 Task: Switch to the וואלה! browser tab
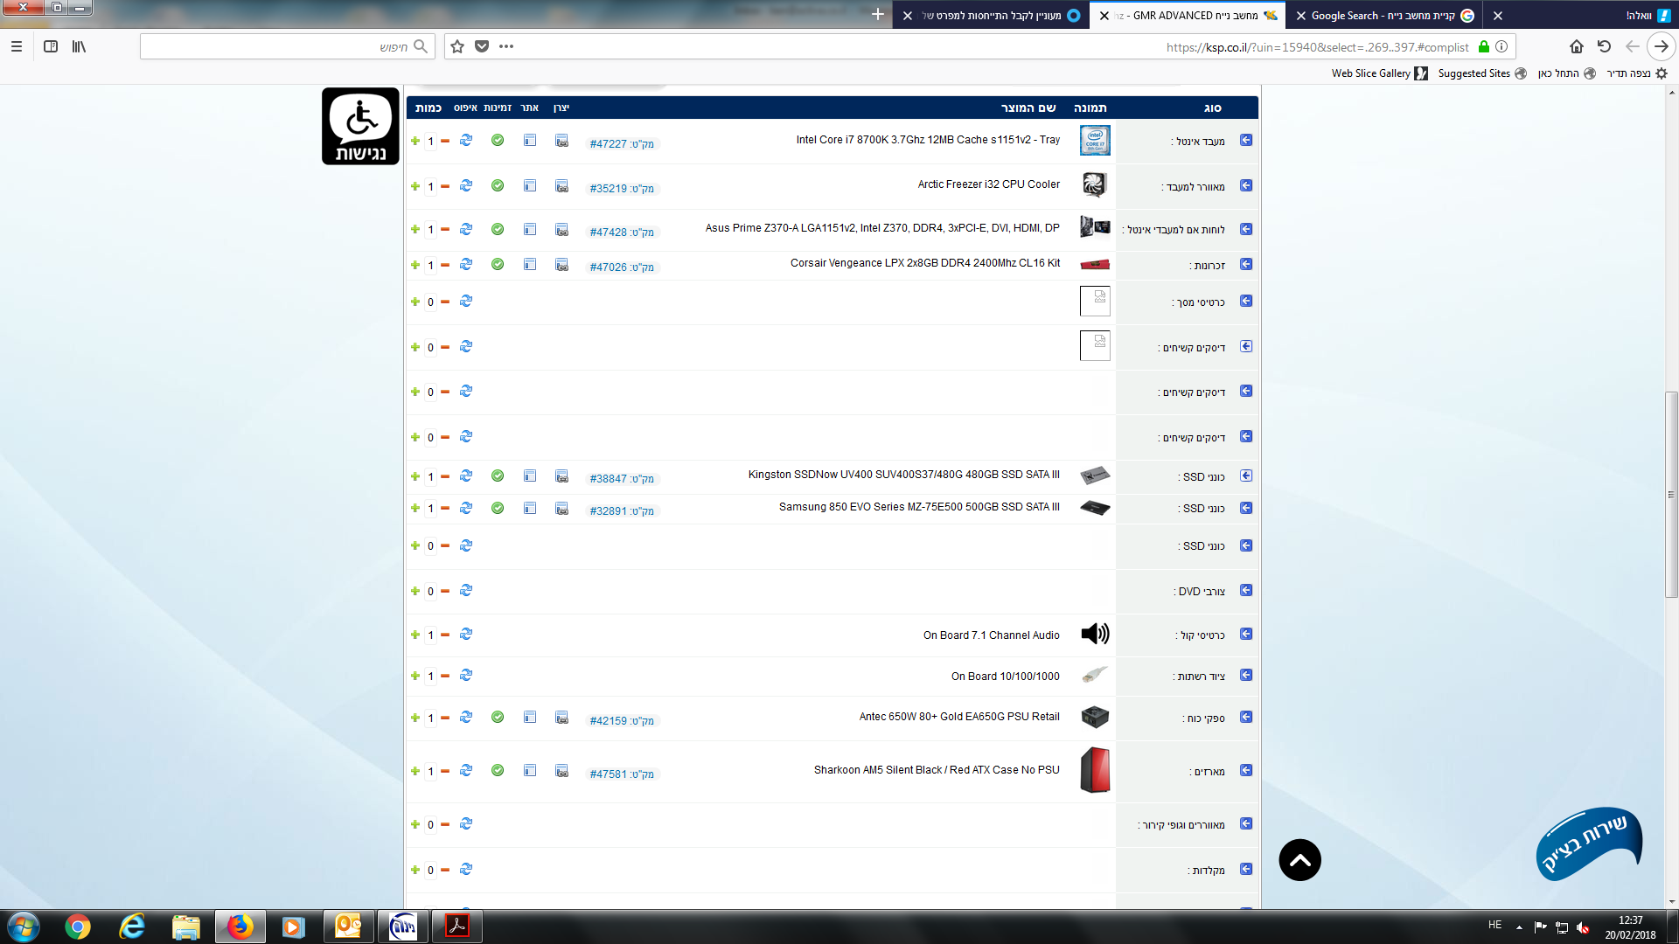tap(1581, 15)
